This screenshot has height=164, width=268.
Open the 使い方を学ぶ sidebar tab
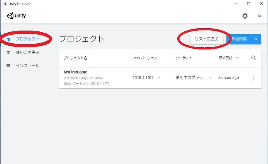pos(27,52)
